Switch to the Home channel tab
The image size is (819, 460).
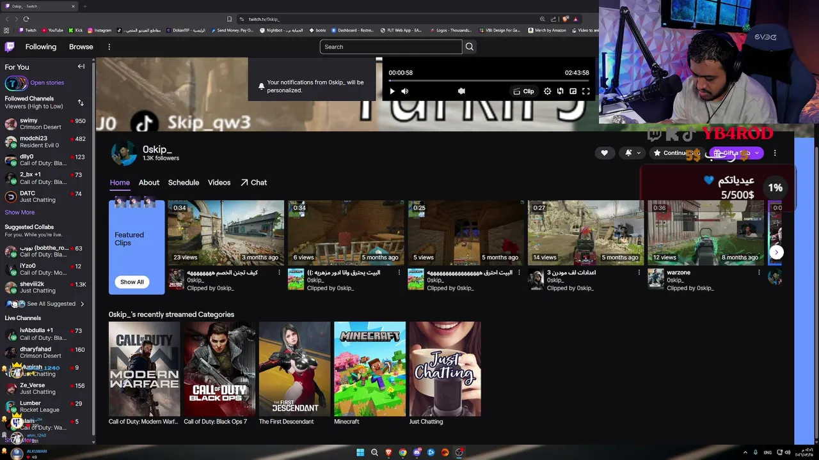click(x=120, y=182)
